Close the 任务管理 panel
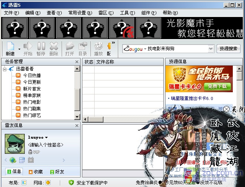This screenshot has width=245, height=187. tap(77, 62)
